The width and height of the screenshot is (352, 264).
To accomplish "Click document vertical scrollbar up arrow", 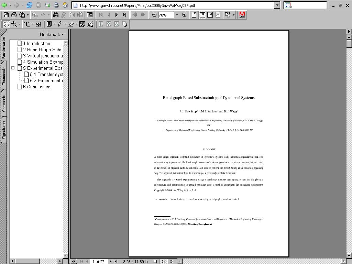I will click(349, 37).
